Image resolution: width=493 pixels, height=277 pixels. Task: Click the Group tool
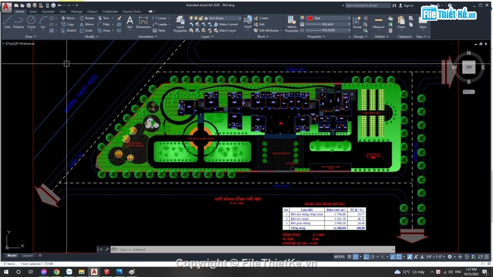[x=357, y=22]
